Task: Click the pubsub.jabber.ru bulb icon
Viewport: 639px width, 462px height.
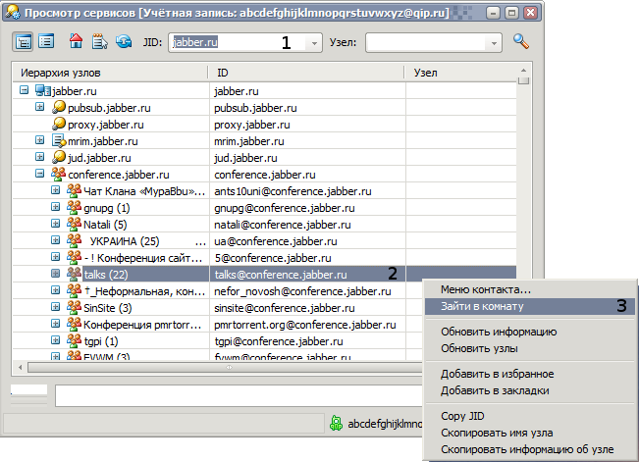Action: click(x=59, y=107)
